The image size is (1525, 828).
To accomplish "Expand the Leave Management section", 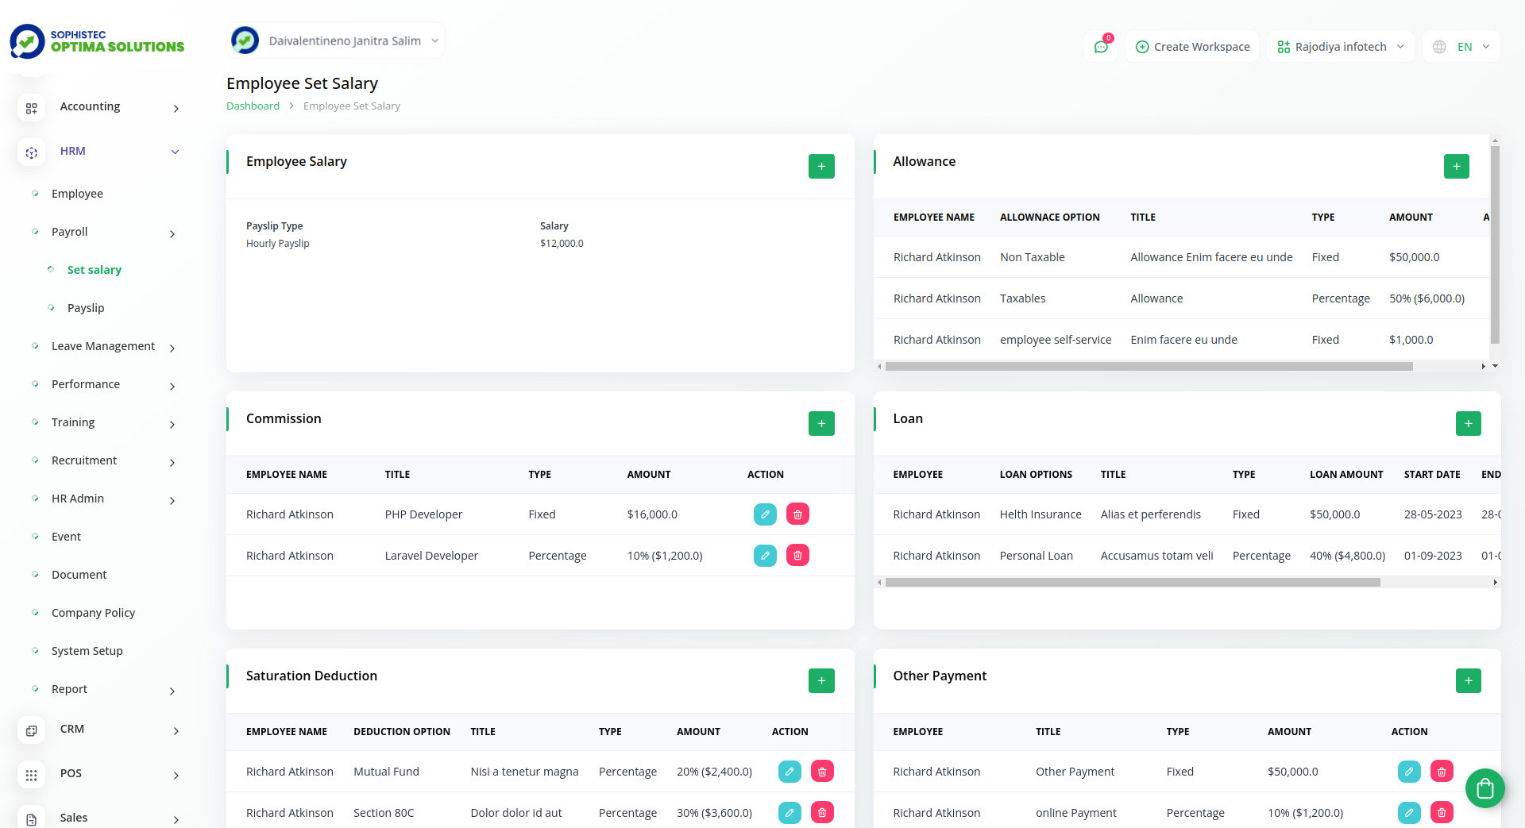I will 102,346.
